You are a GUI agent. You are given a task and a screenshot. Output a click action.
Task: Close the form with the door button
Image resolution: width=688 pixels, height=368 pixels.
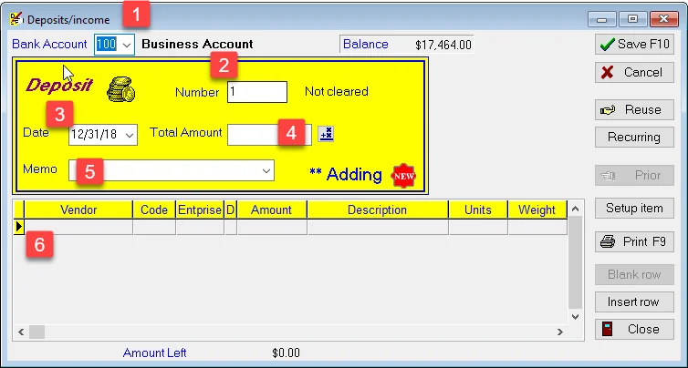click(634, 330)
